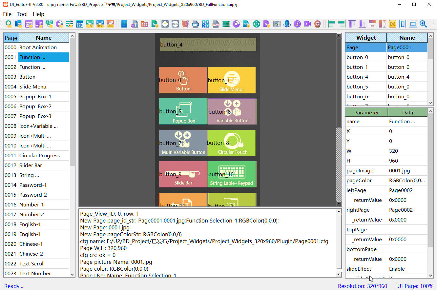Select the dashboard gauge widget tool
This screenshot has width=437, height=290.
coord(297,24)
